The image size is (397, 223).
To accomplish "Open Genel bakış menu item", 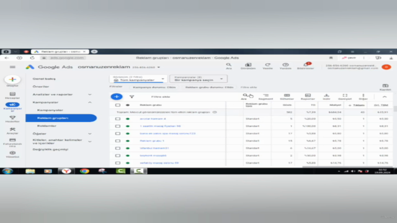I will coord(44,79).
